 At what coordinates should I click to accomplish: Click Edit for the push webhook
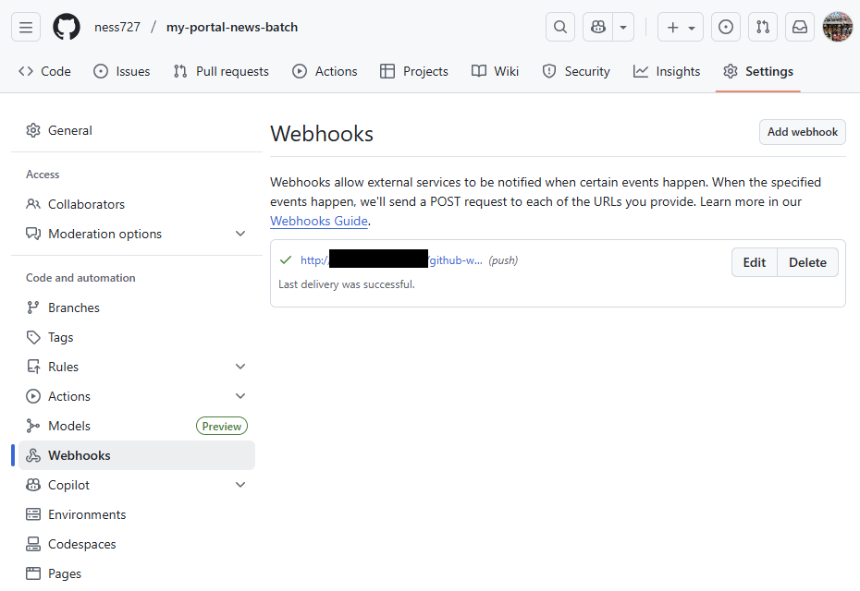point(755,262)
